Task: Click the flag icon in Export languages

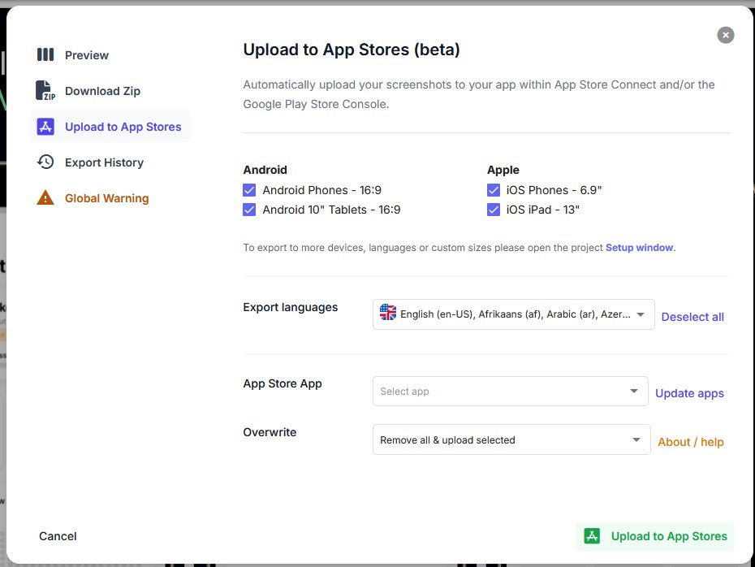Action: 388,313
